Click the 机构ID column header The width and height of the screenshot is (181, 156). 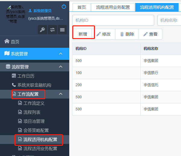coord(106,49)
